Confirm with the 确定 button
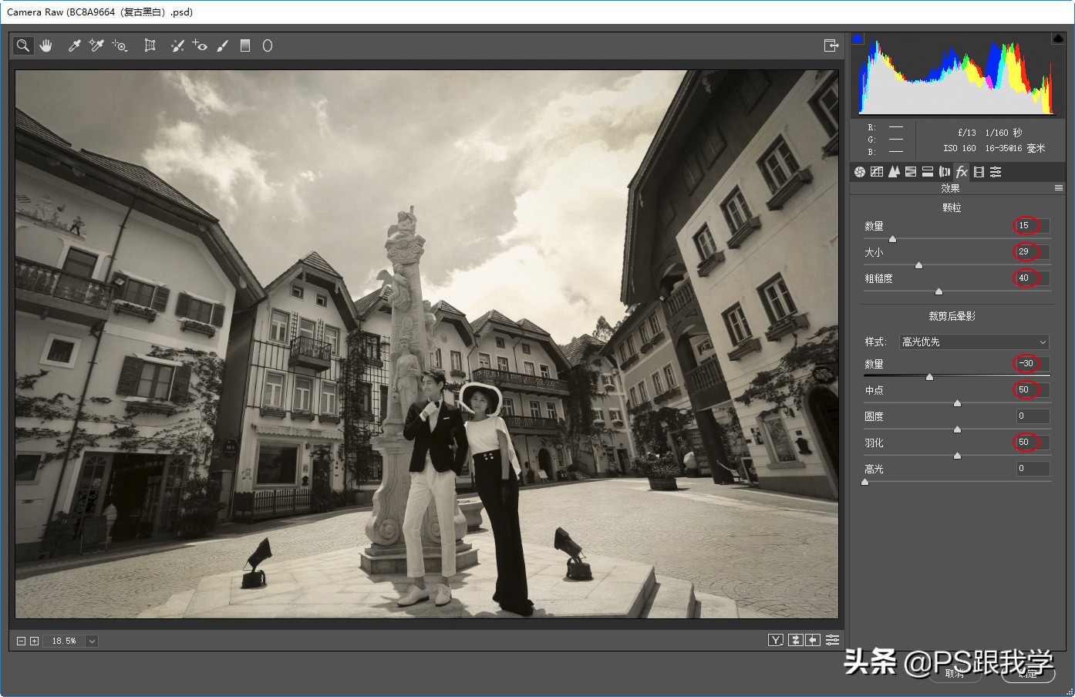The height and width of the screenshot is (697, 1075). coord(1028,673)
